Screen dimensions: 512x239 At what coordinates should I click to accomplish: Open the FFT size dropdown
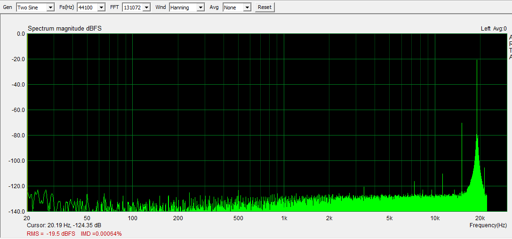[136, 7]
